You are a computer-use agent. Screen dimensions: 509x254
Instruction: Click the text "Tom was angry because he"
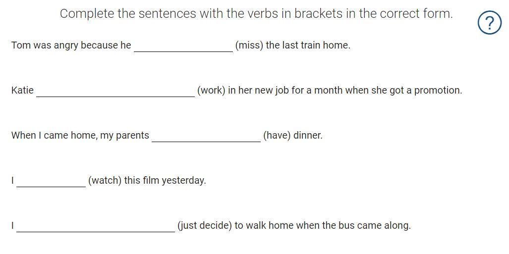click(x=71, y=46)
